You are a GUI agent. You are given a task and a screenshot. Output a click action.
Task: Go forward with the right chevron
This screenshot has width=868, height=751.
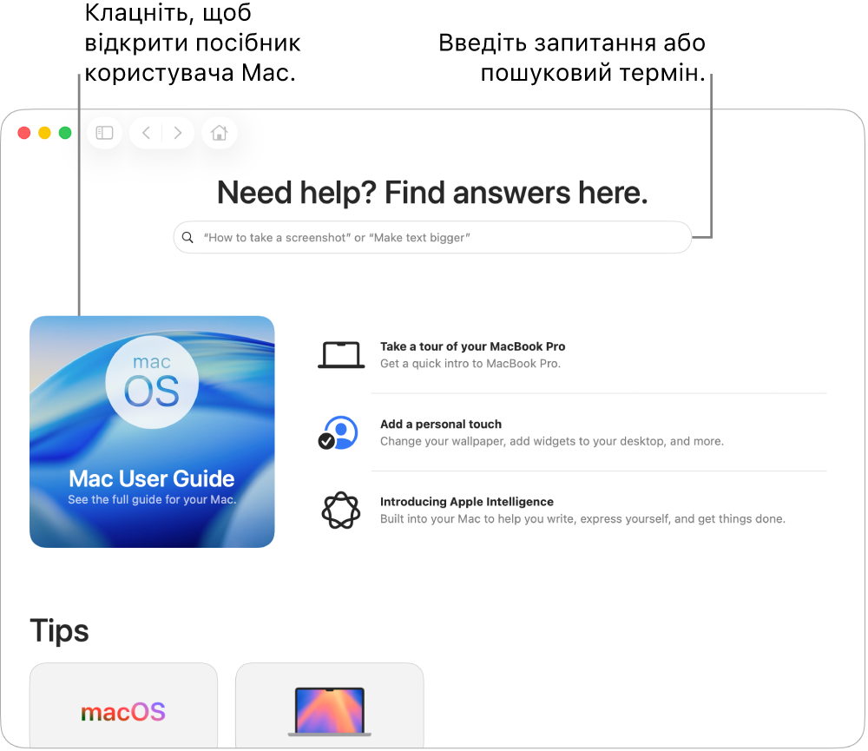[178, 133]
